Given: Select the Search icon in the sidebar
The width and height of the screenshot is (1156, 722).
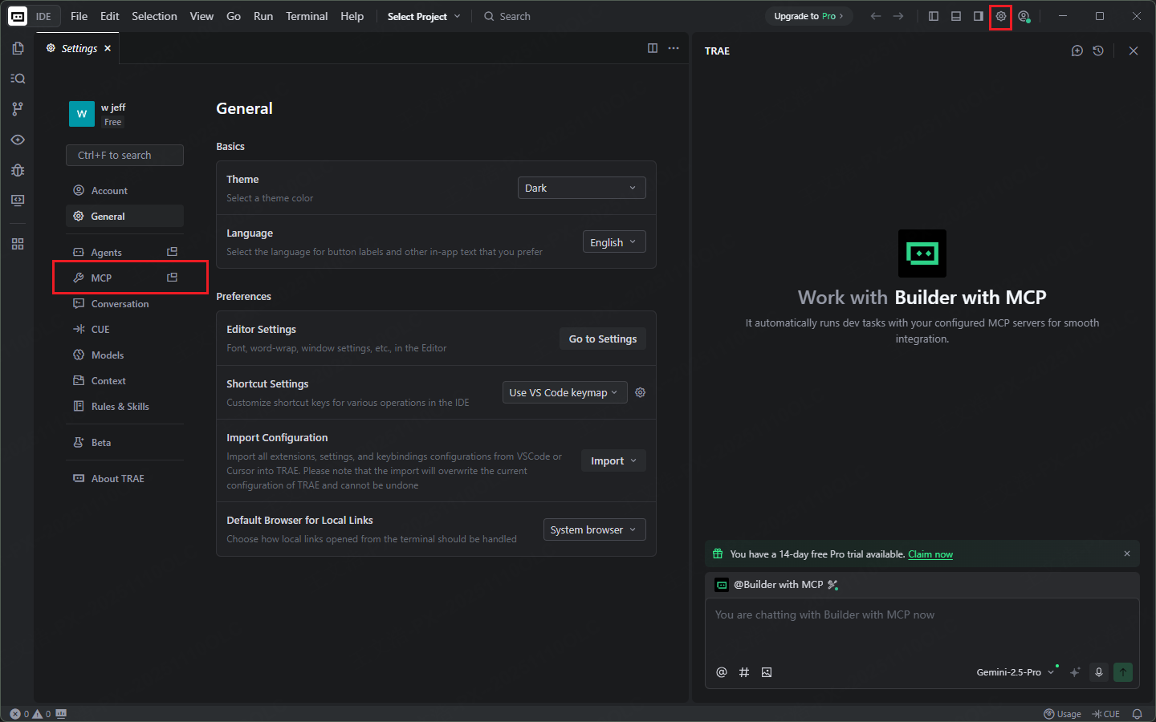Looking at the screenshot, I should [x=17, y=78].
